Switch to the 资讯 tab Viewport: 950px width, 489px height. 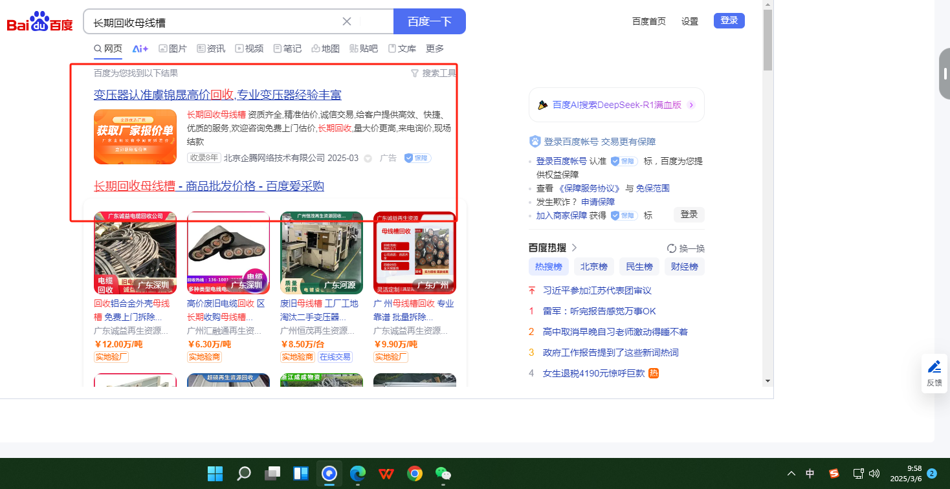[x=211, y=49]
